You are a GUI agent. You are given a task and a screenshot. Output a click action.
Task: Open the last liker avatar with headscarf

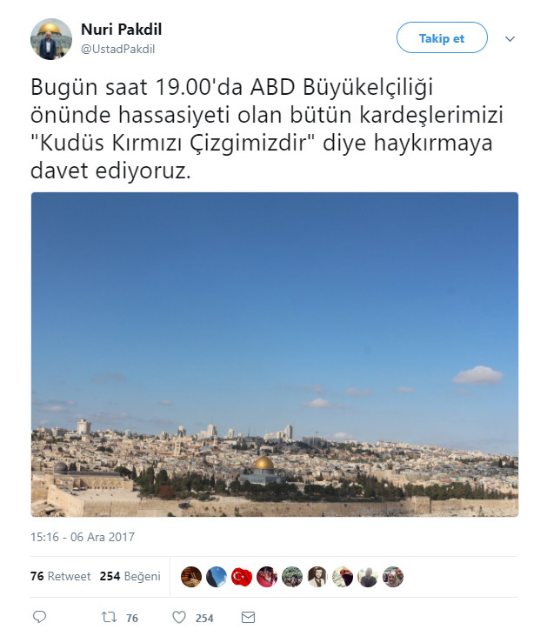(x=393, y=577)
